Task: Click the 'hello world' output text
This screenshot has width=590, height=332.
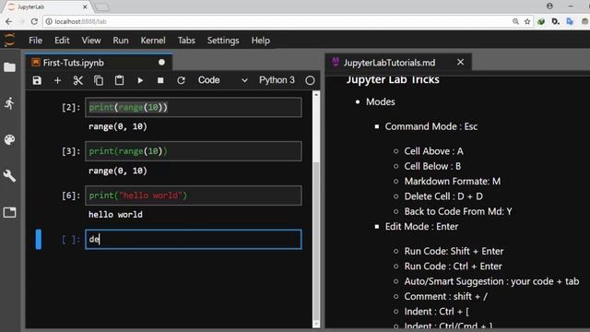Action: pos(115,215)
